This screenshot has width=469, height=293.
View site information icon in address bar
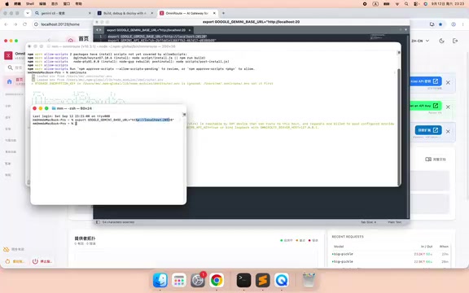(x=36, y=24)
